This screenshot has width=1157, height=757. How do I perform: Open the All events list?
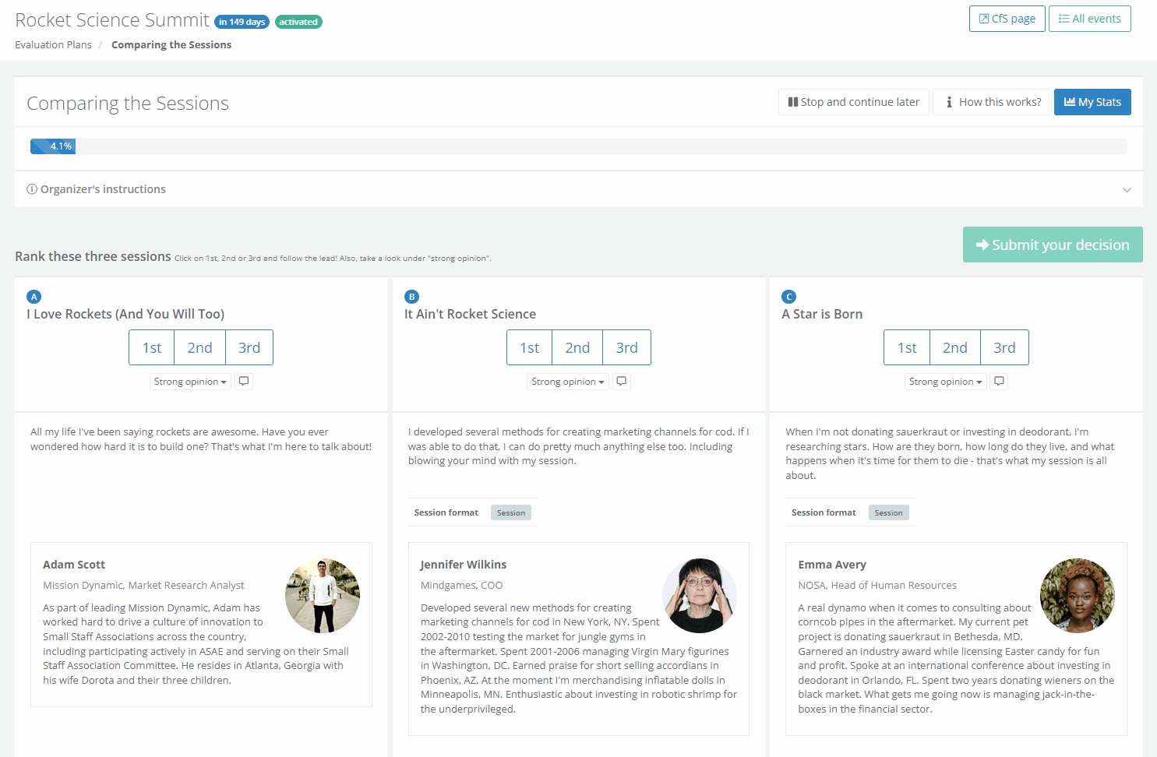pyautogui.click(x=1089, y=19)
